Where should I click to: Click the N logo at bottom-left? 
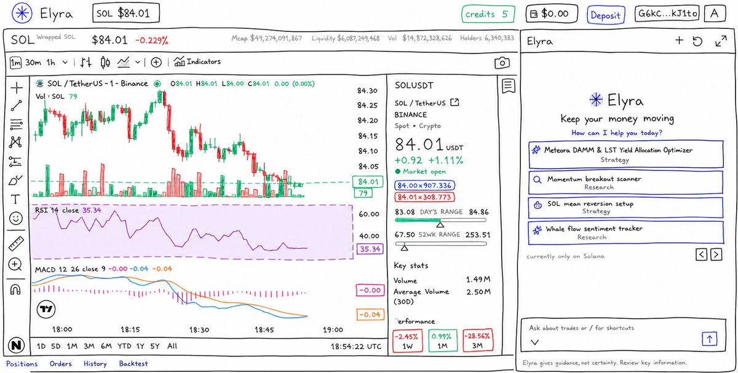pos(16,345)
